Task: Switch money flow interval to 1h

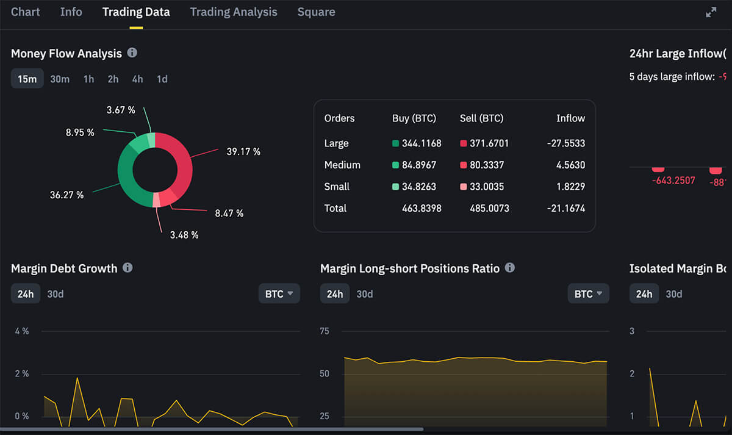Action: 89,79
